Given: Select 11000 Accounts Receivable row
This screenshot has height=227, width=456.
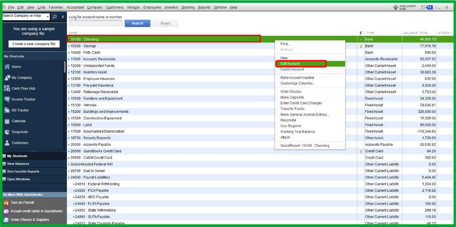Looking at the screenshot, I should [x=260, y=59].
